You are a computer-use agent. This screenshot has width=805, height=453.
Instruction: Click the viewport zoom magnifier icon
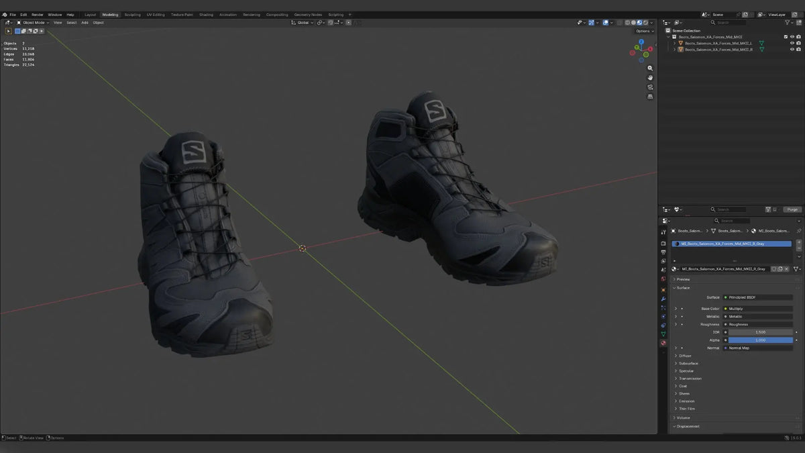coord(650,68)
